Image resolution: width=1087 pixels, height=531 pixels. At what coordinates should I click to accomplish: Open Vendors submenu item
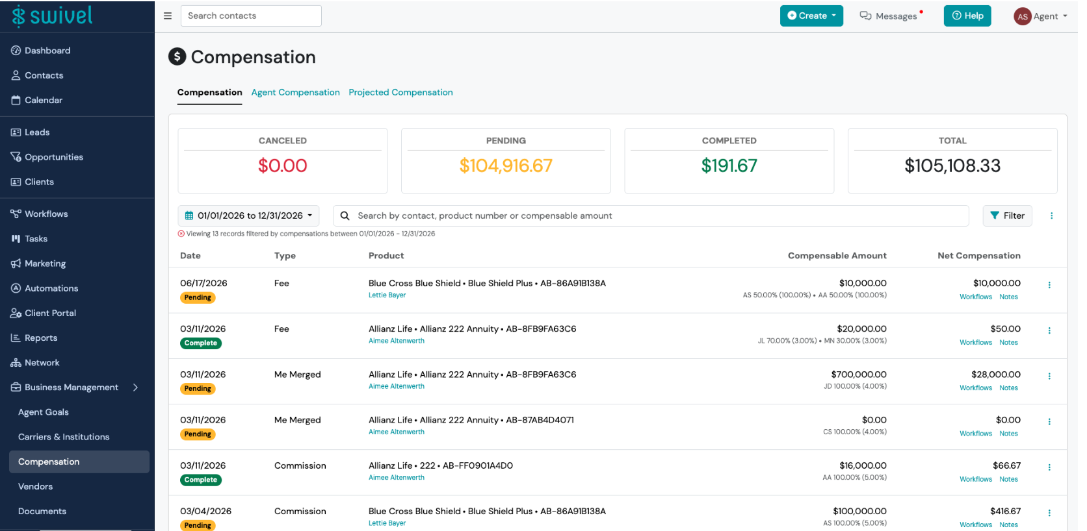(36, 486)
